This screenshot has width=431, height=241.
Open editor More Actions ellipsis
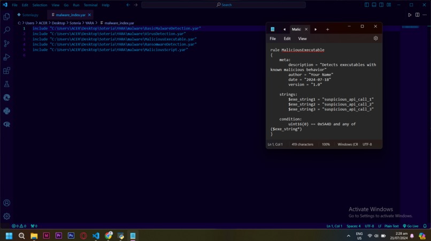point(425,15)
